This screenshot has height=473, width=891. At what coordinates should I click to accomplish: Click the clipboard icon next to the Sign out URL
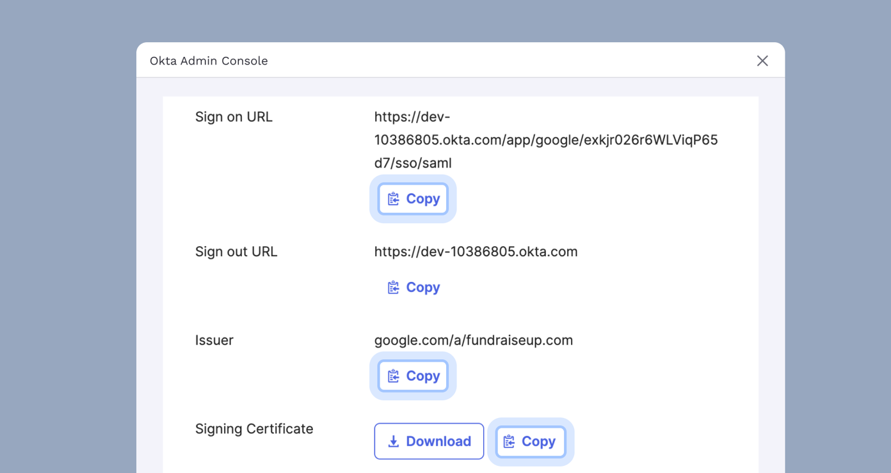pyautogui.click(x=393, y=287)
